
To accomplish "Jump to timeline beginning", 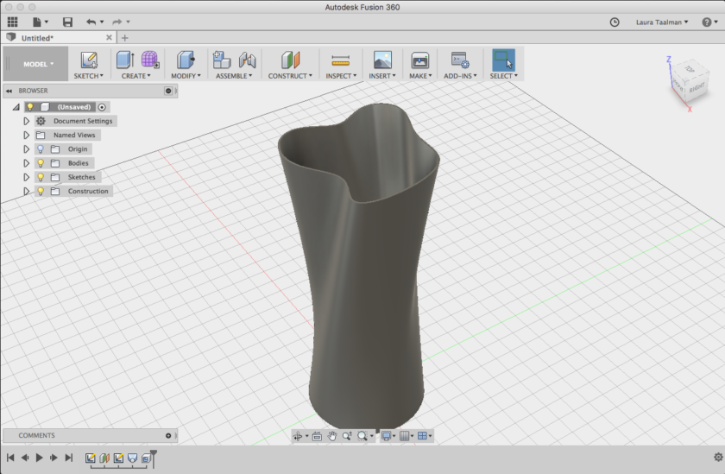I will click(x=10, y=458).
